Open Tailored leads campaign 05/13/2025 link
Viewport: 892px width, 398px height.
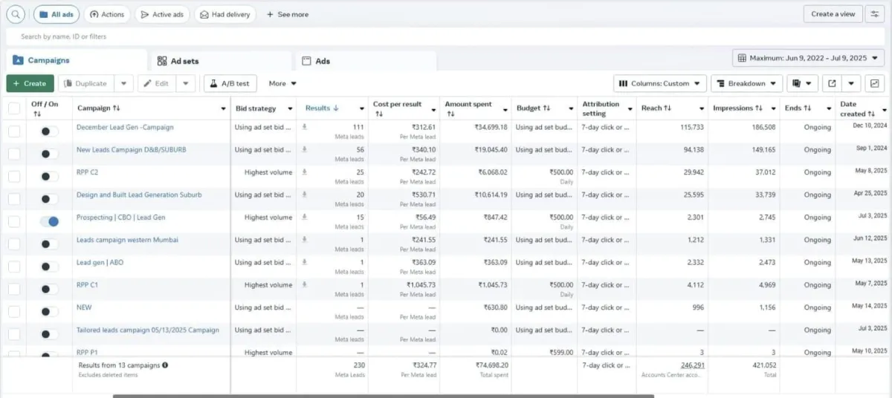click(x=148, y=330)
